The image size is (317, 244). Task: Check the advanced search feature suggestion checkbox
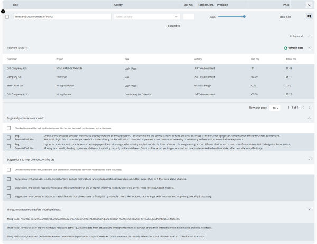pos(8,196)
